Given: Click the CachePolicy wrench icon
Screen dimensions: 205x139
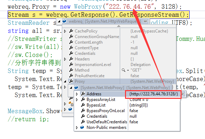Looking at the screenshot, I should 71,31.
